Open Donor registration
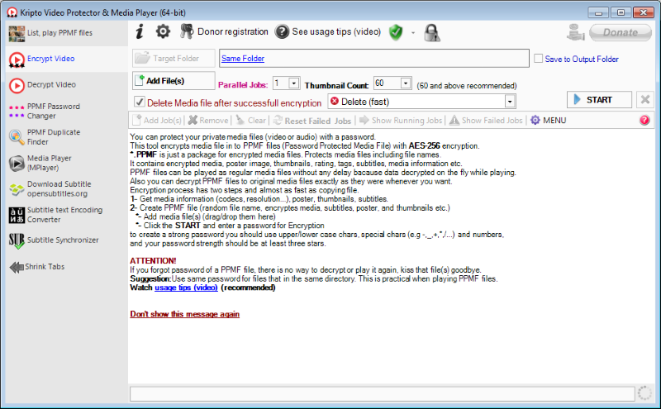This screenshot has height=409, width=661. pyautogui.click(x=224, y=31)
